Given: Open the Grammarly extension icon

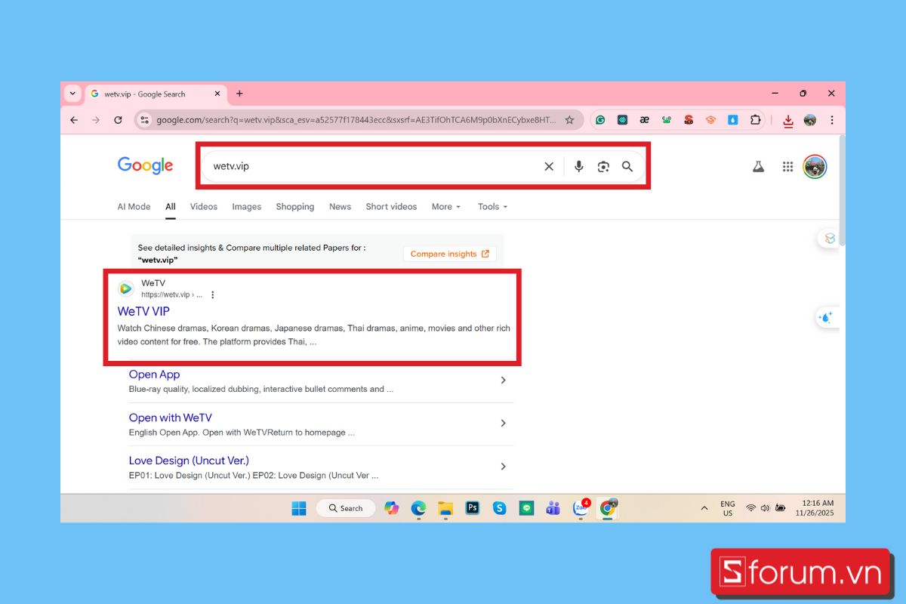Looking at the screenshot, I should click(600, 120).
